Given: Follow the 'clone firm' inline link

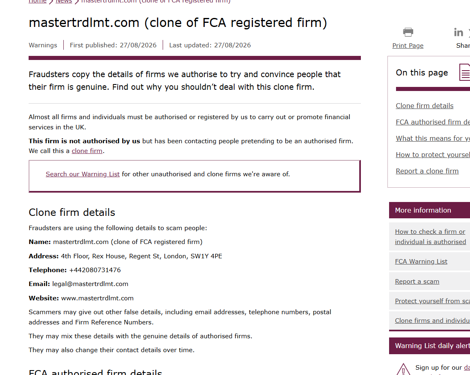Looking at the screenshot, I should [x=87, y=151].
